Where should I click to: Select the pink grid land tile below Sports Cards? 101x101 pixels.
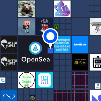(80, 80)
